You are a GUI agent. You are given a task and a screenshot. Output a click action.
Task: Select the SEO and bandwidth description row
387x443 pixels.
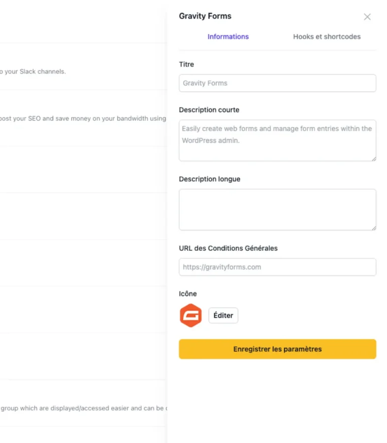point(83,119)
